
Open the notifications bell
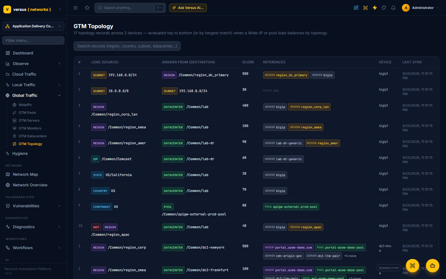(x=393, y=8)
